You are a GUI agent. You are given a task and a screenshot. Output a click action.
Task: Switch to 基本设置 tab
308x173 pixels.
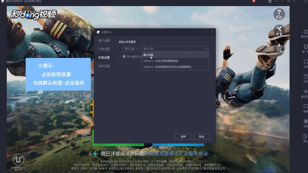coord(104,41)
